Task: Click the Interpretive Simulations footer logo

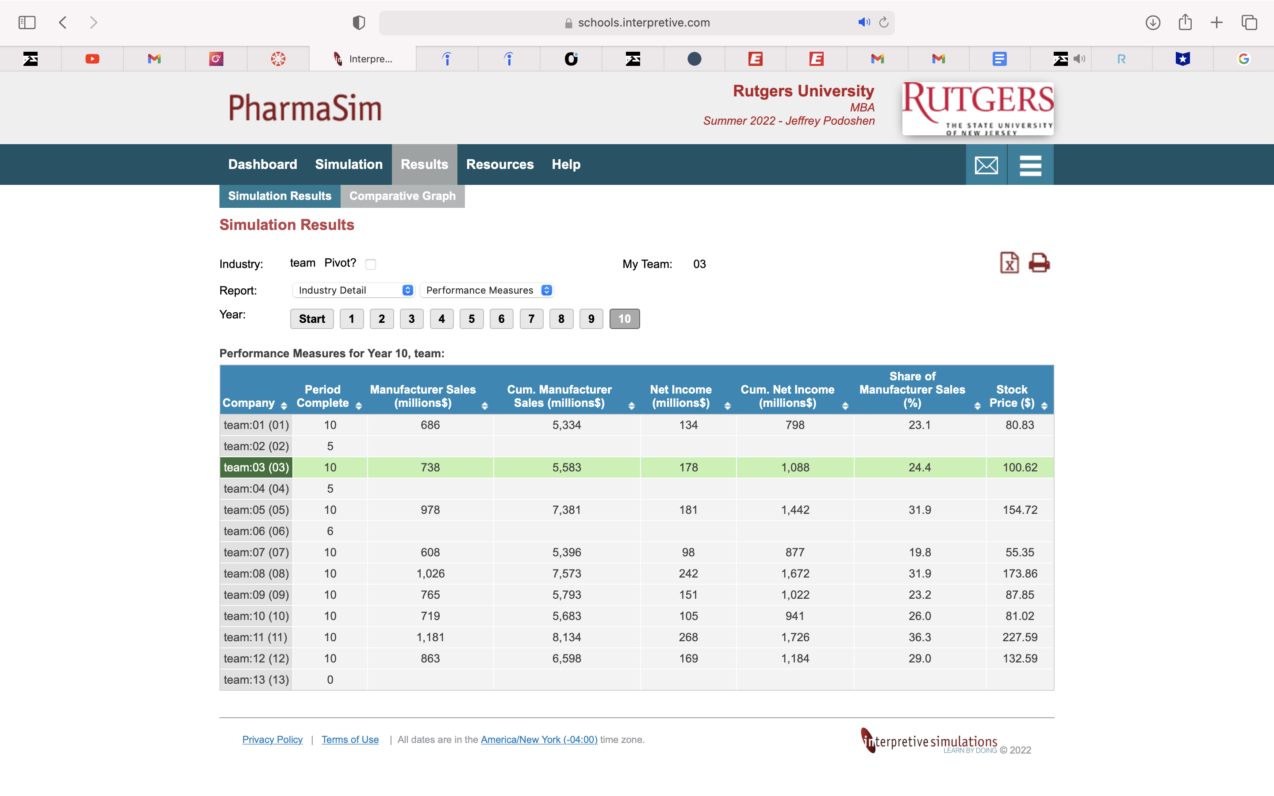Action: click(x=929, y=741)
